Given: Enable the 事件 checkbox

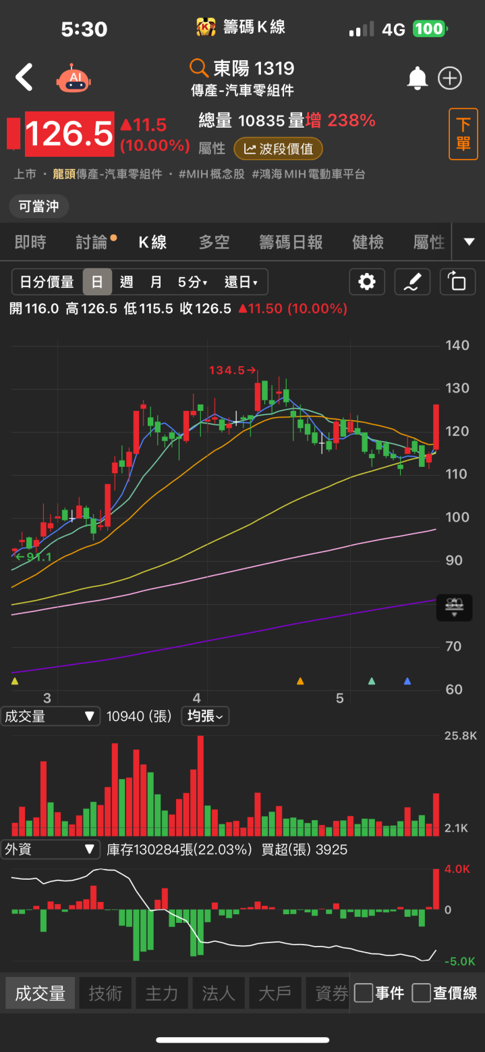Looking at the screenshot, I should click(364, 993).
